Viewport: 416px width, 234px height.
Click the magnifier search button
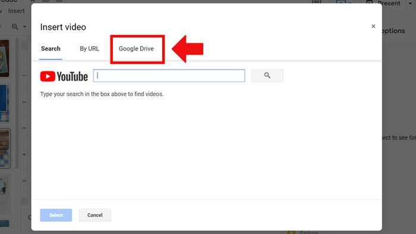coord(267,75)
